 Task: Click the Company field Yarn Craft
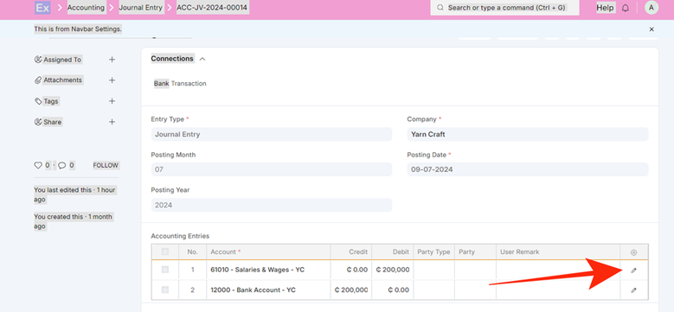528,134
